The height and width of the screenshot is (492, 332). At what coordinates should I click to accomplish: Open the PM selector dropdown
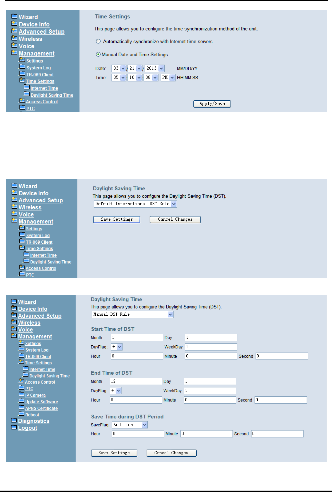click(168, 77)
